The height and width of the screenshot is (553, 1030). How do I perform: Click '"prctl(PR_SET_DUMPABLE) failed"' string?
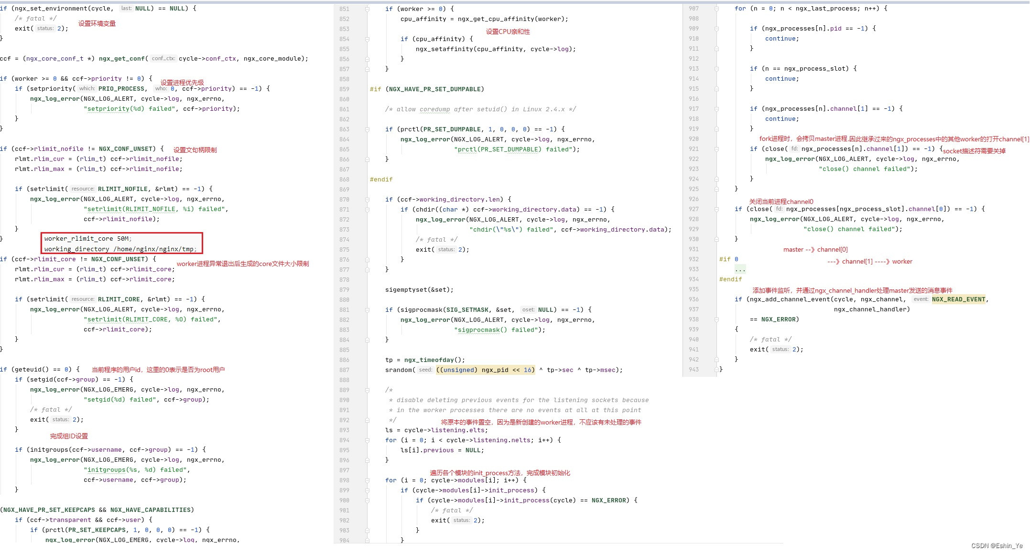point(513,149)
